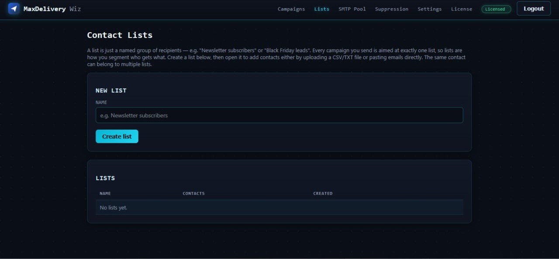Open the Campaigns page

pos(291,9)
